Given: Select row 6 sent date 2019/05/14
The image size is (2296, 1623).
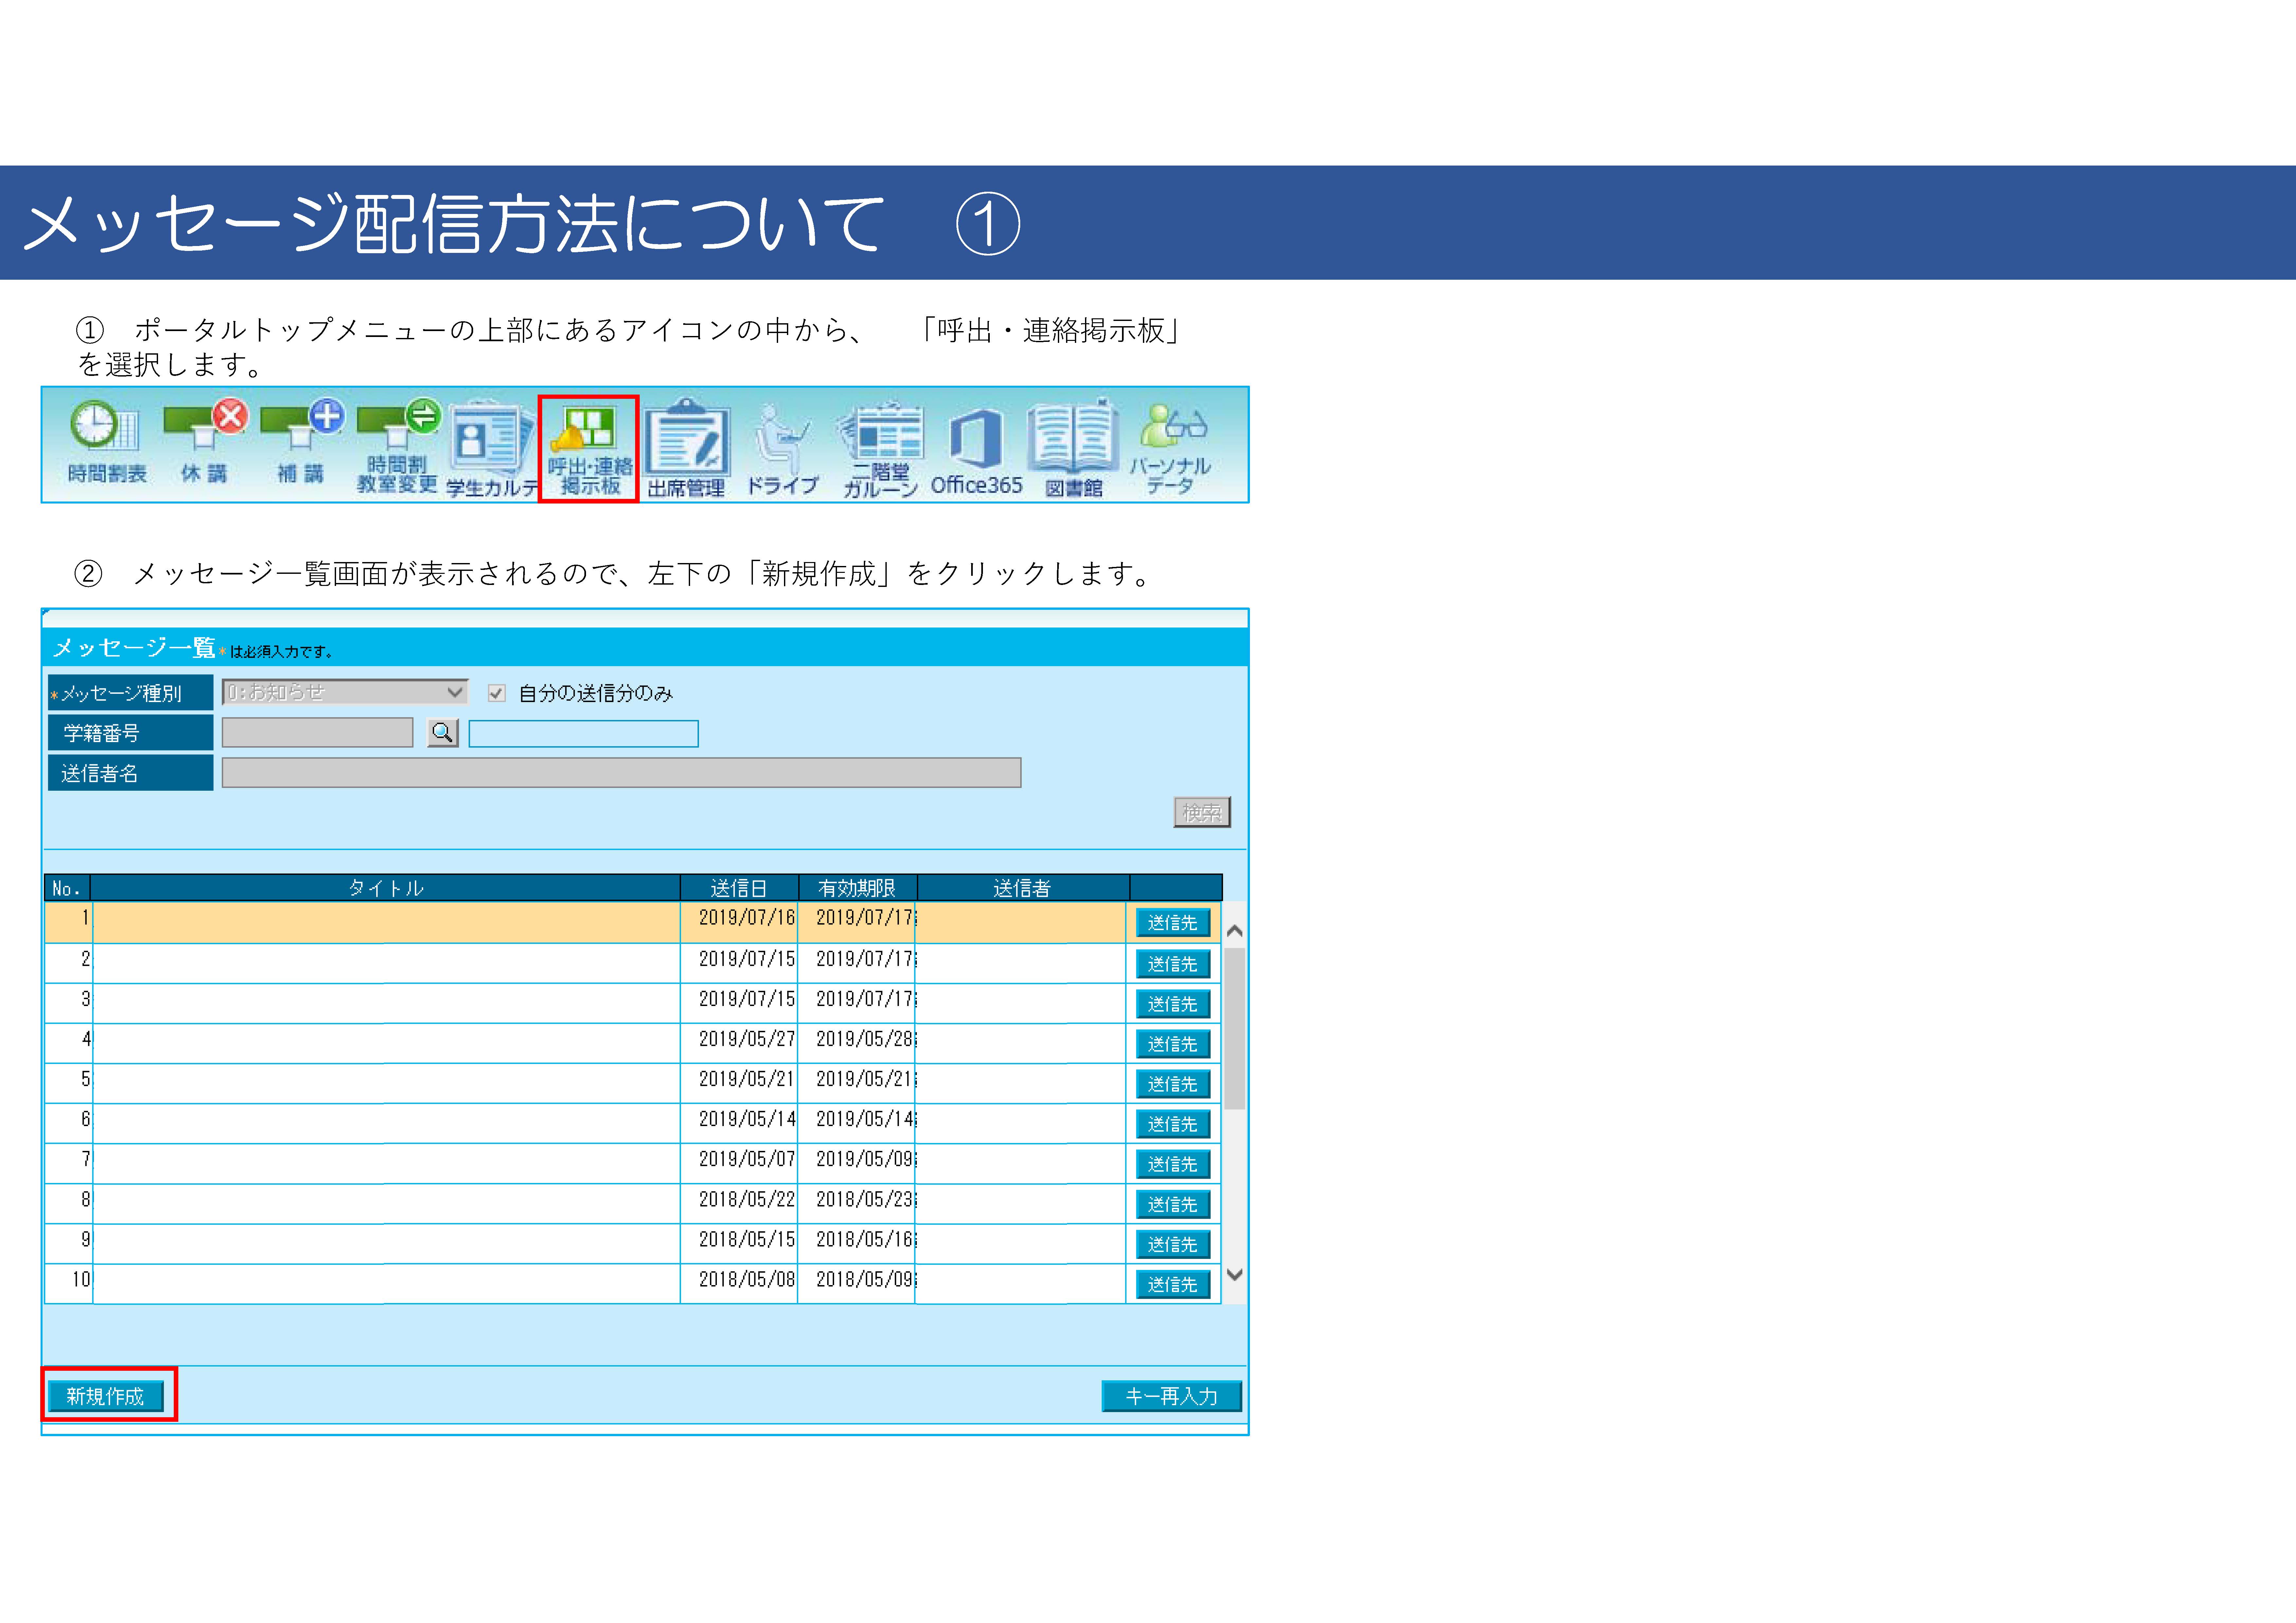Looking at the screenshot, I should point(747,1119).
